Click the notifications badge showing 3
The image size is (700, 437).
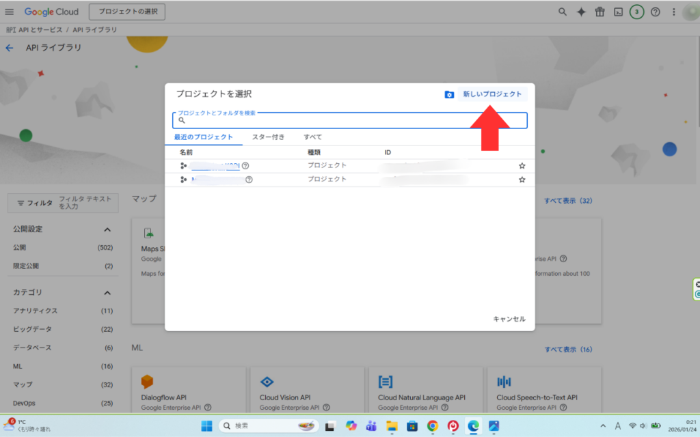pos(636,12)
